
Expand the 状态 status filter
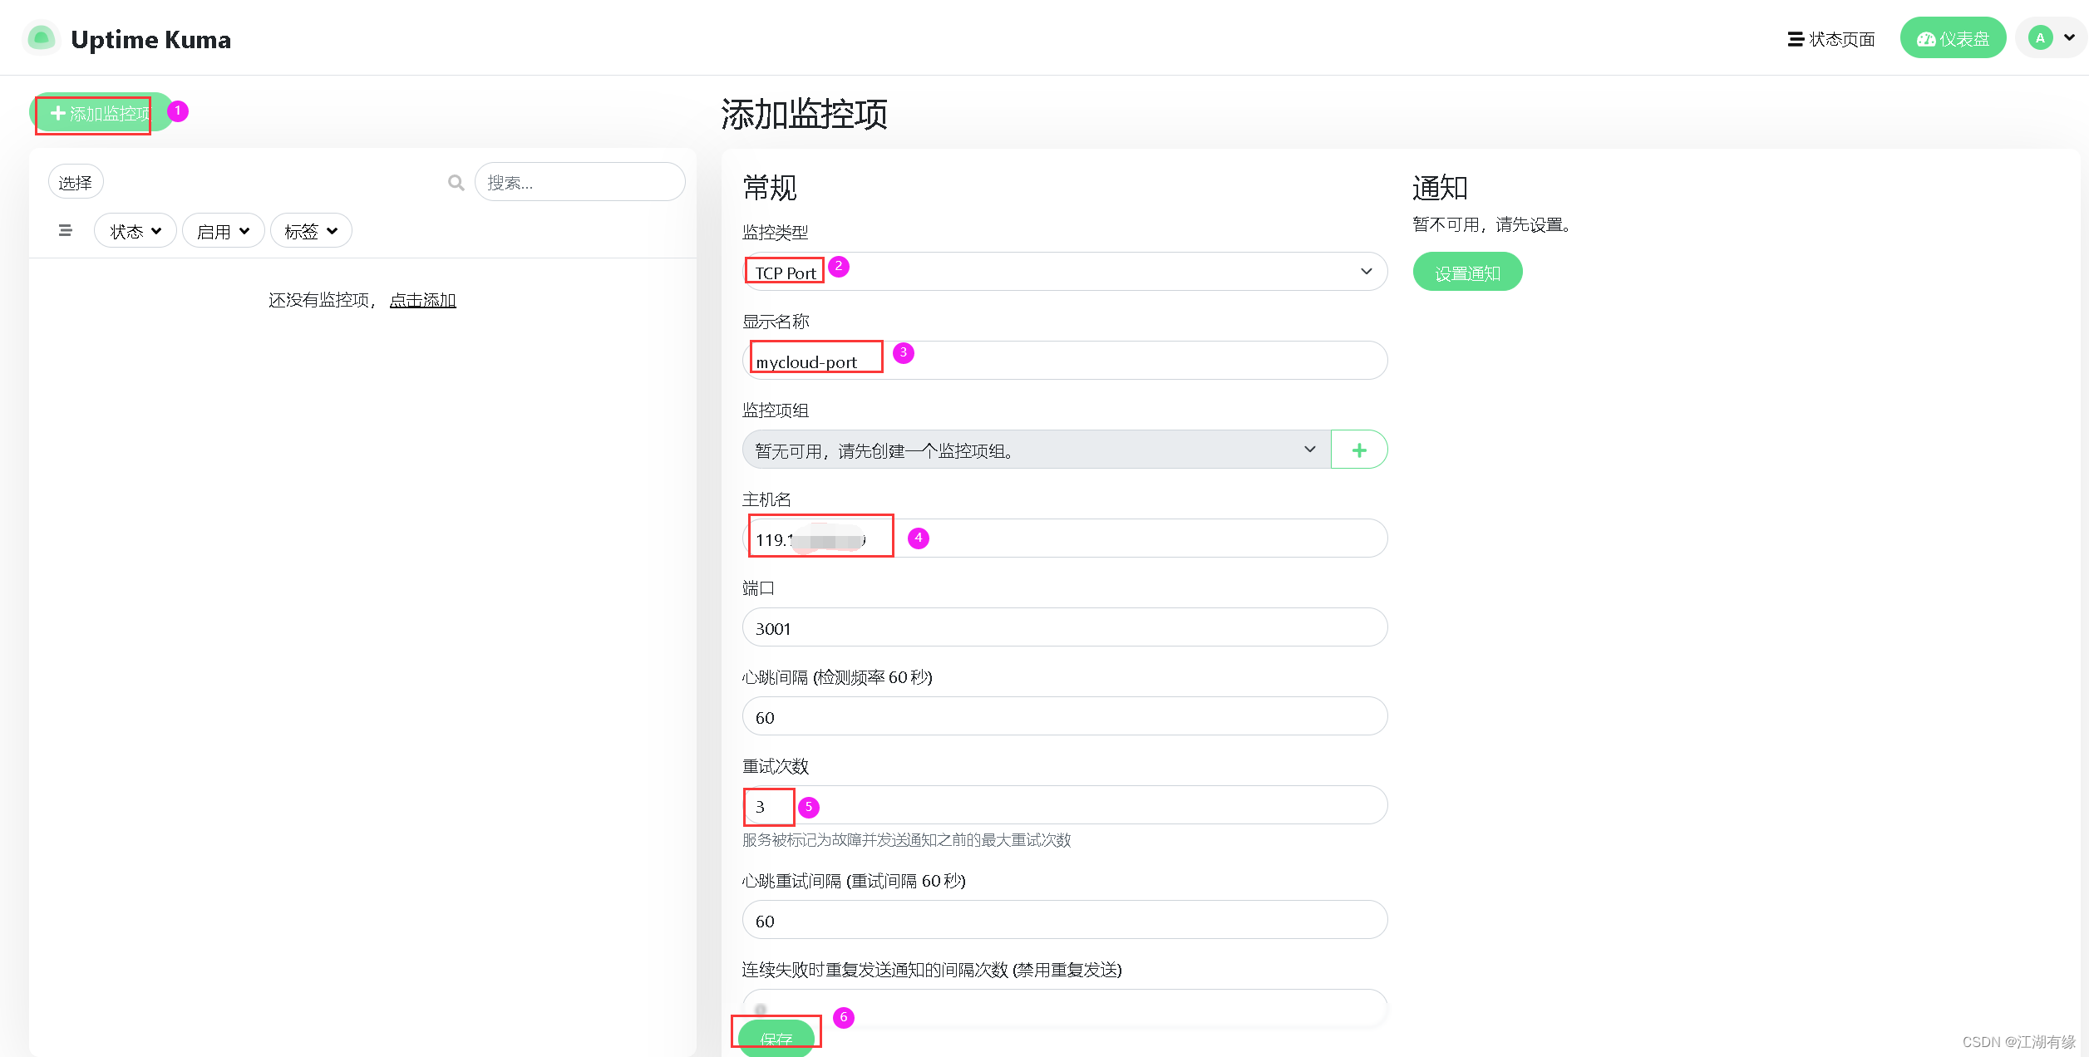coord(135,231)
